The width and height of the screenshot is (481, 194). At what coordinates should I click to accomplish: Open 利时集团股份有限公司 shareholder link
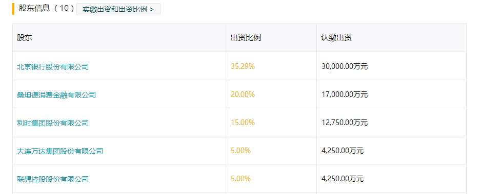53,123
